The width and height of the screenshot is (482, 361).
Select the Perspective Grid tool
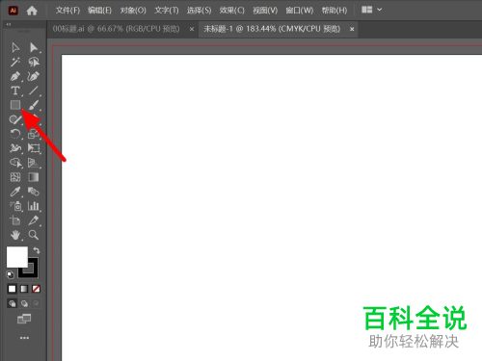click(x=34, y=163)
